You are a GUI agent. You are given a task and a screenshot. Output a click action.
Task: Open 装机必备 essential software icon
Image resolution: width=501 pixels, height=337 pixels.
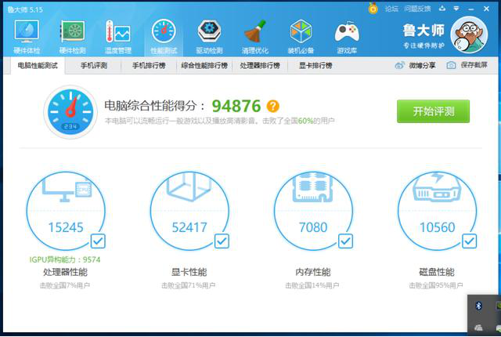(x=301, y=36)
